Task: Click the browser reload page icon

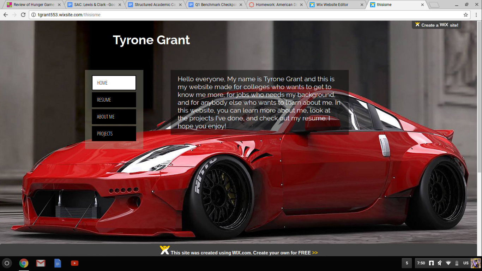Action: [x=23, y=15]
